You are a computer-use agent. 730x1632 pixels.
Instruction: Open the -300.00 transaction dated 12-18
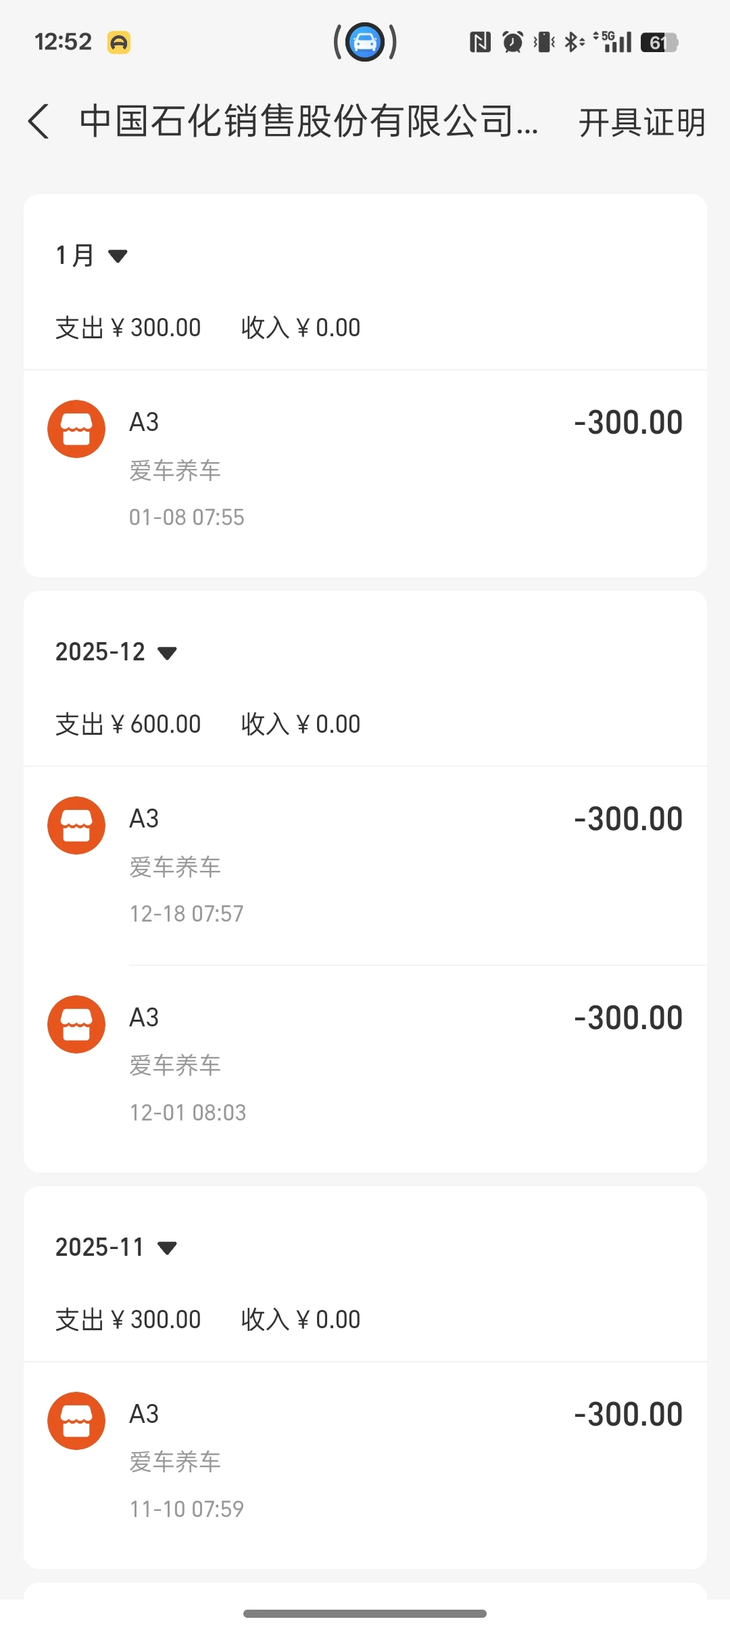(406, 863)
